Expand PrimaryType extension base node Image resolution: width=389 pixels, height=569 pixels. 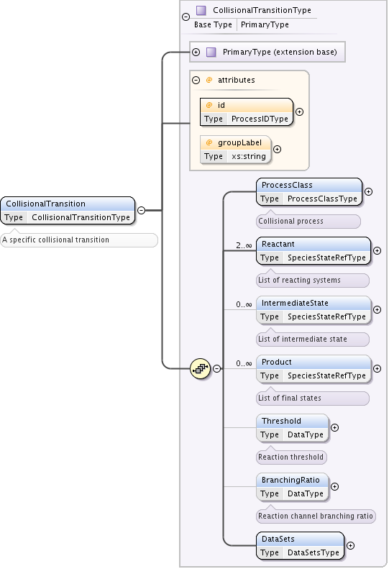tap(196, 52)
